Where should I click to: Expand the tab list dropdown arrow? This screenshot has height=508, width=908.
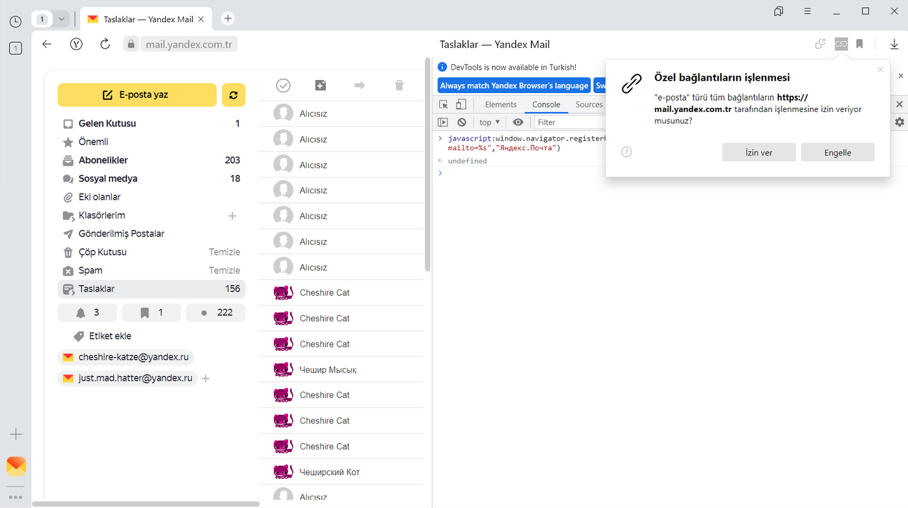61,19
